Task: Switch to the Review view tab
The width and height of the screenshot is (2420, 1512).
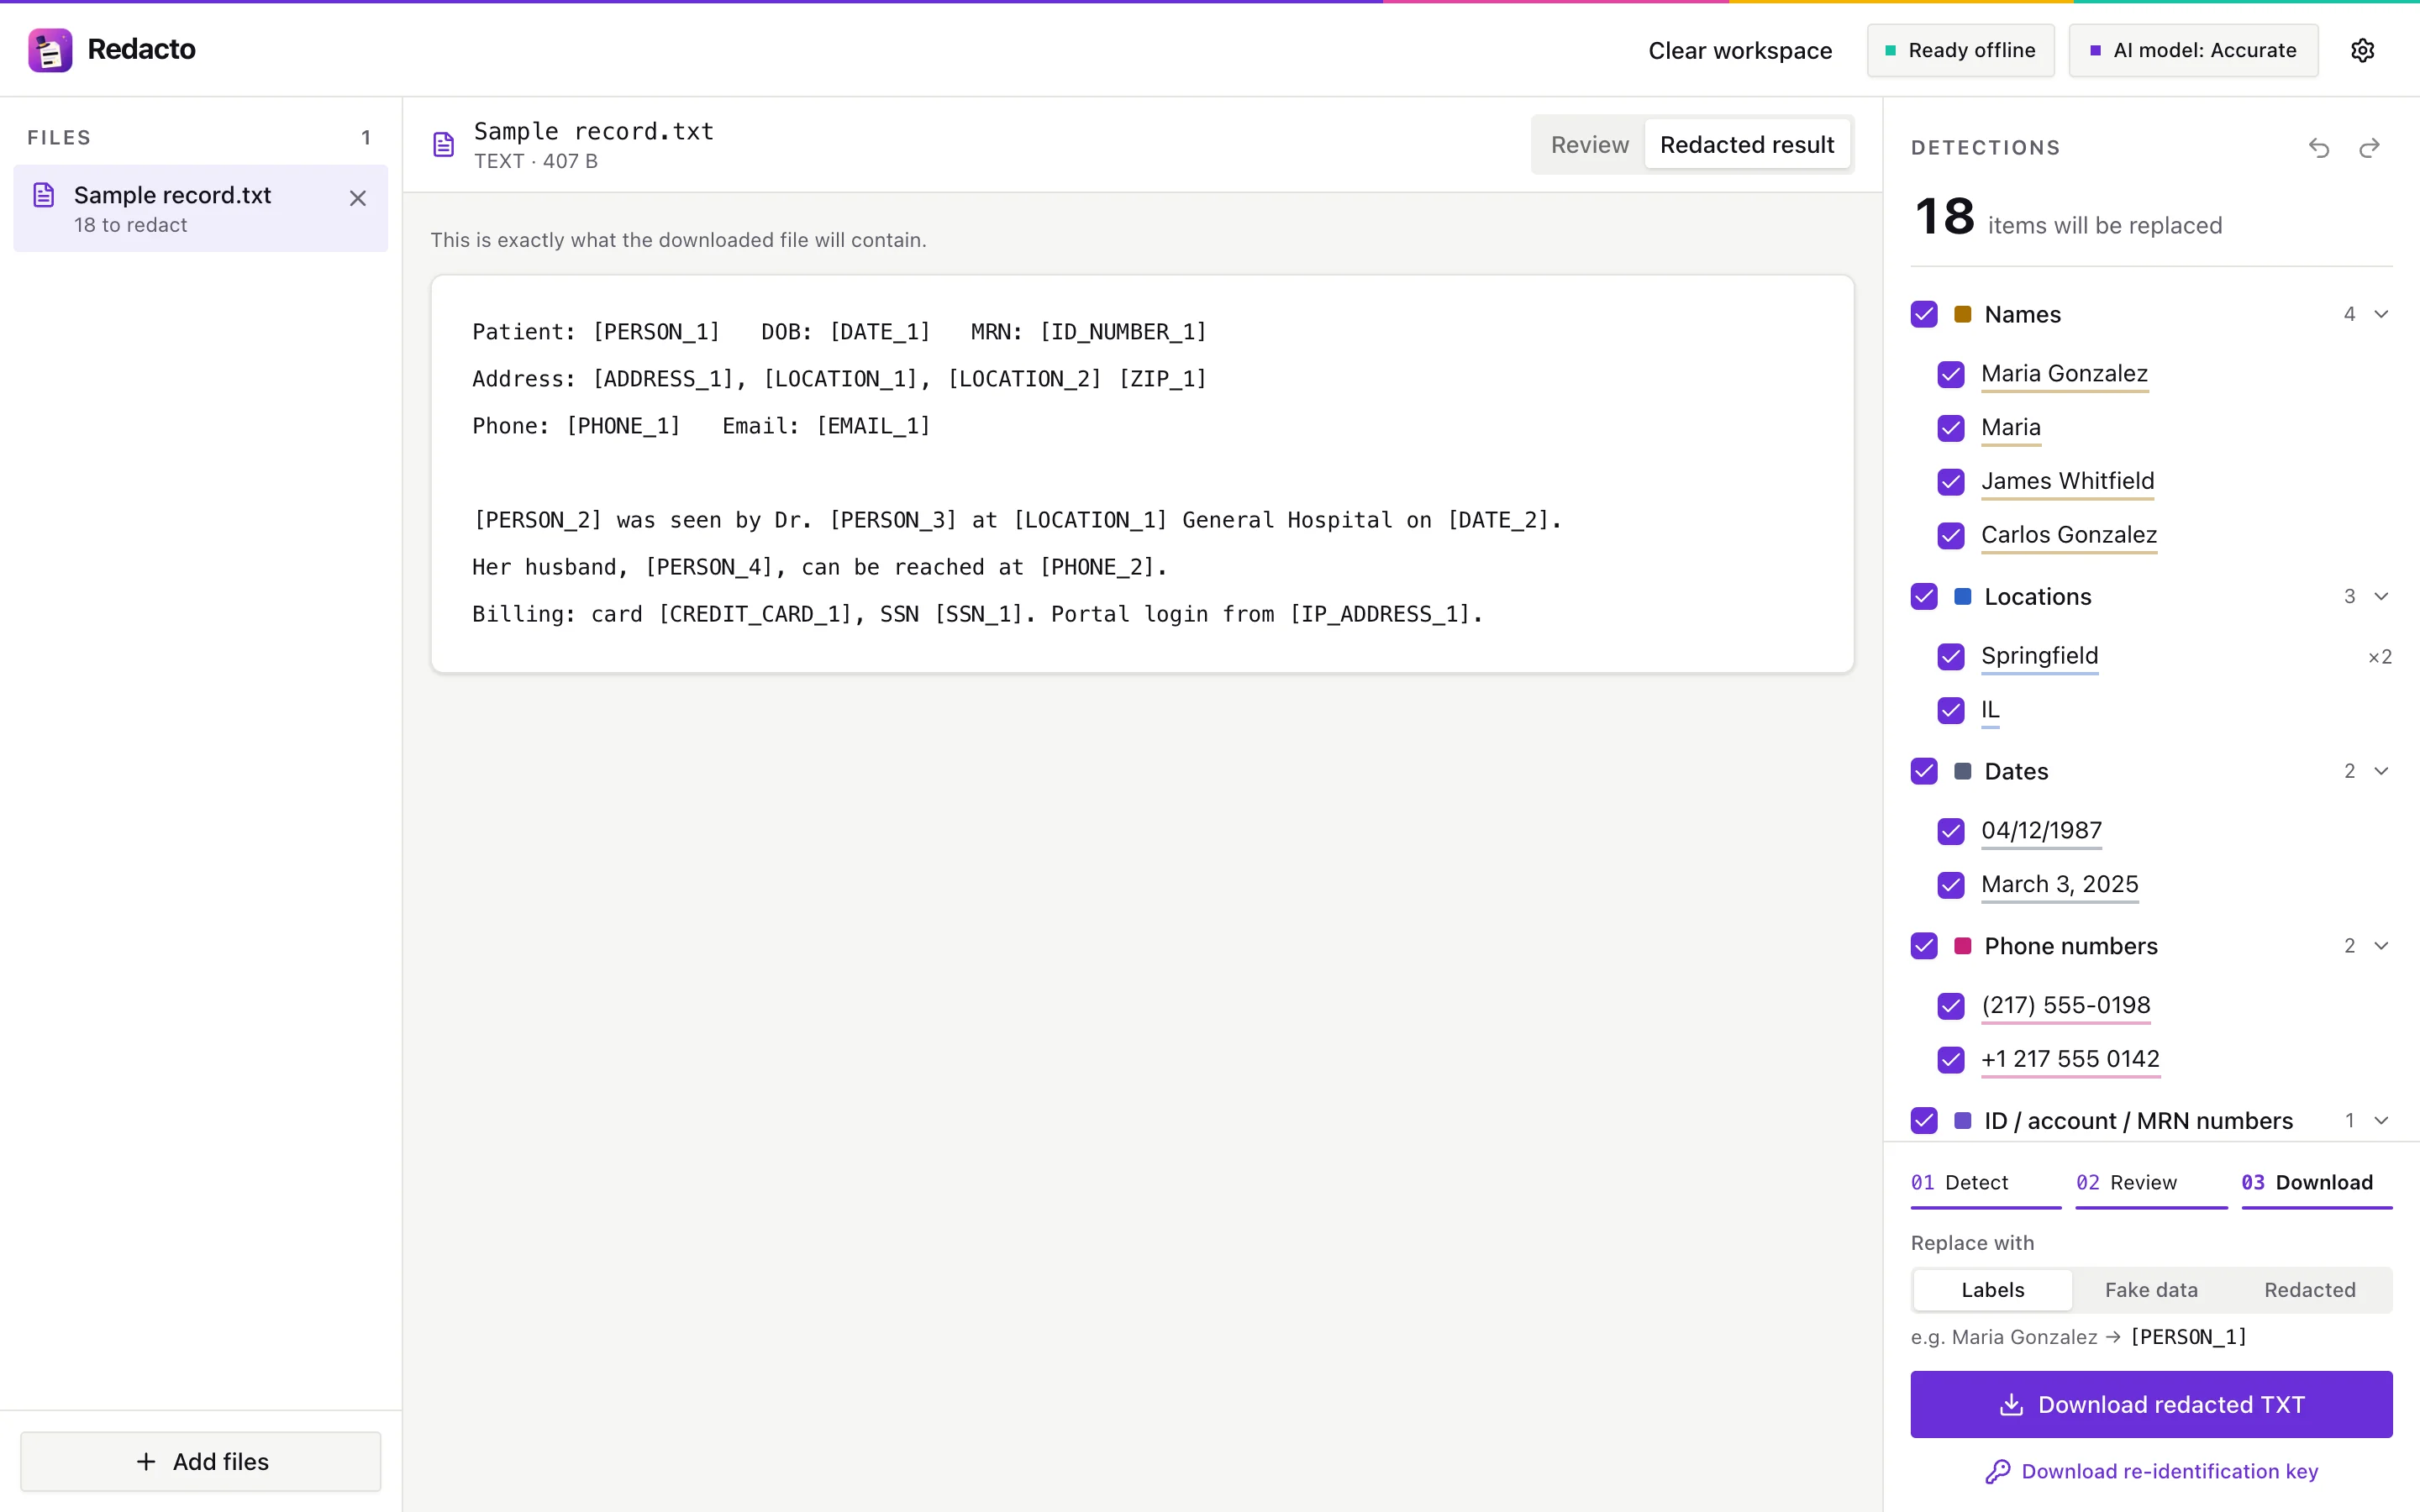Action: [1589, 145]
